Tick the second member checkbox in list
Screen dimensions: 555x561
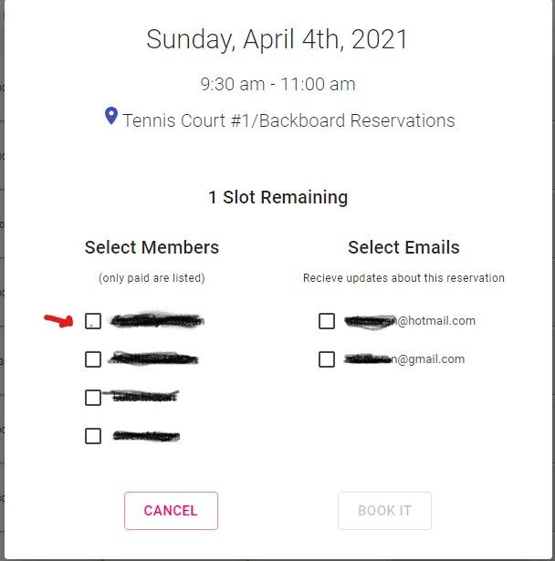coord(93,359)
